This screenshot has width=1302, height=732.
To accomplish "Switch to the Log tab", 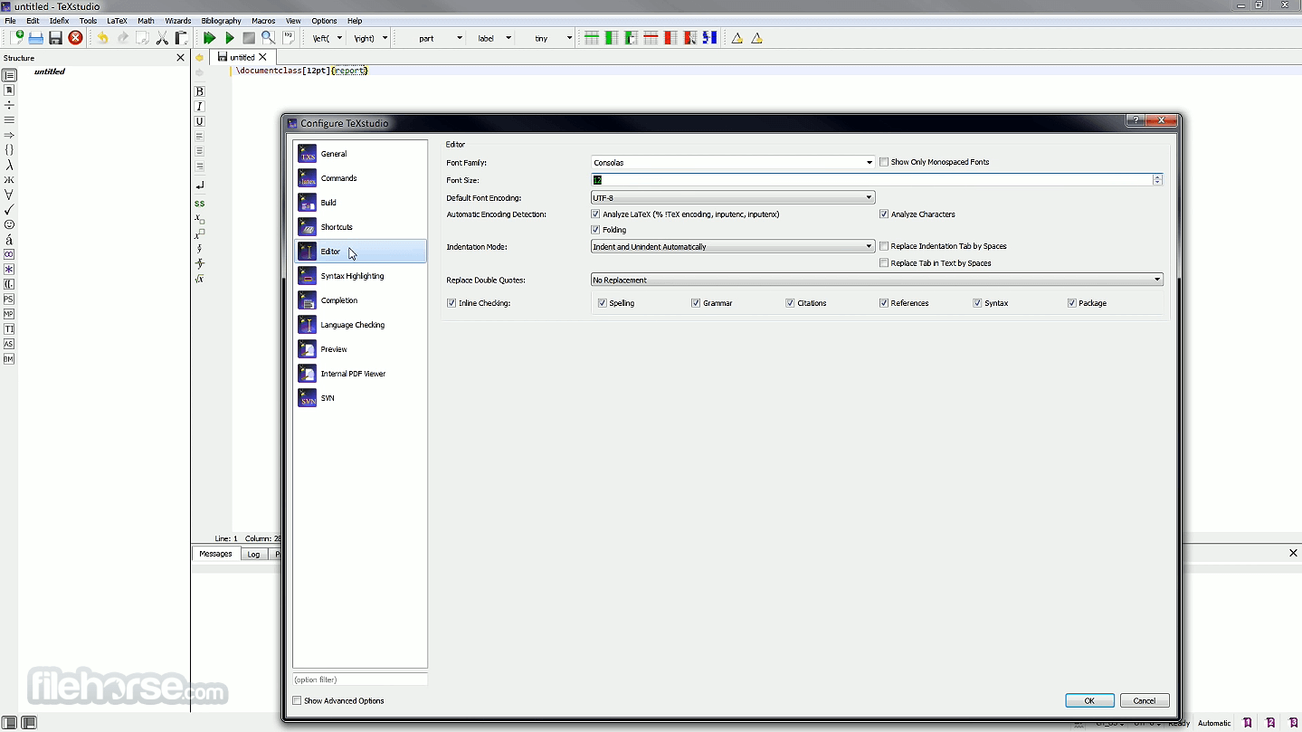I will point(254,554).
